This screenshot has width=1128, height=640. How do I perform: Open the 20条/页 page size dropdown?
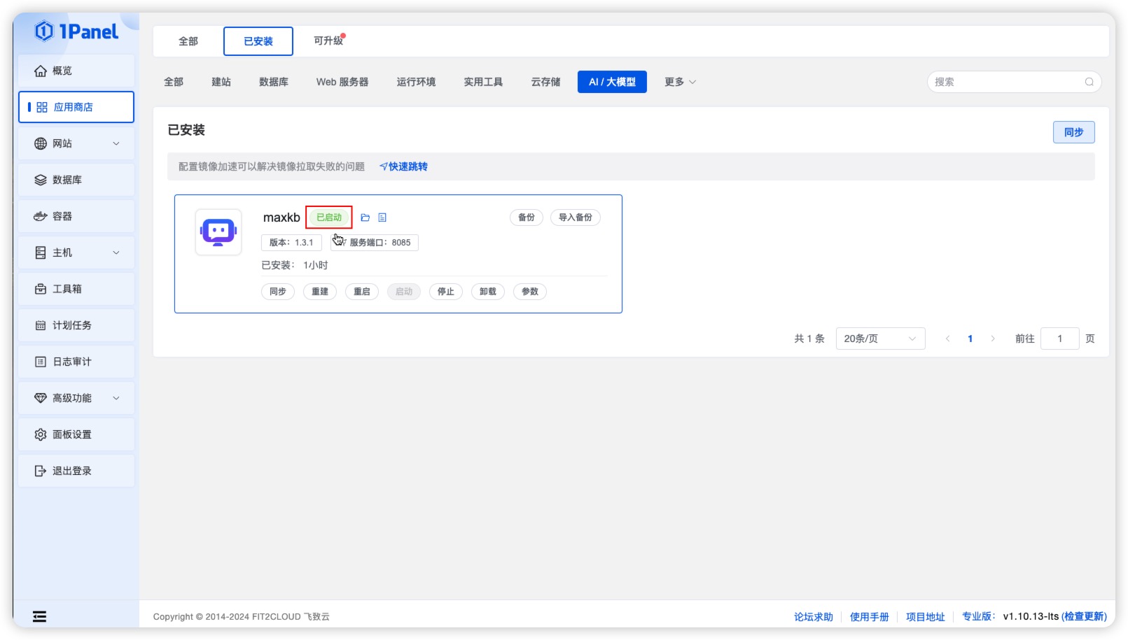click(x=880, y=339)
